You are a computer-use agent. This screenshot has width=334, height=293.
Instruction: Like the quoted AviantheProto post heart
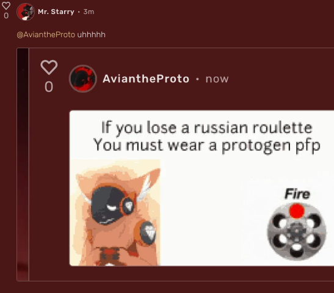coord(49,67)
